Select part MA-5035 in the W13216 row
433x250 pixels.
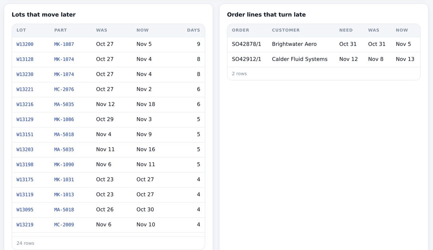64,104
